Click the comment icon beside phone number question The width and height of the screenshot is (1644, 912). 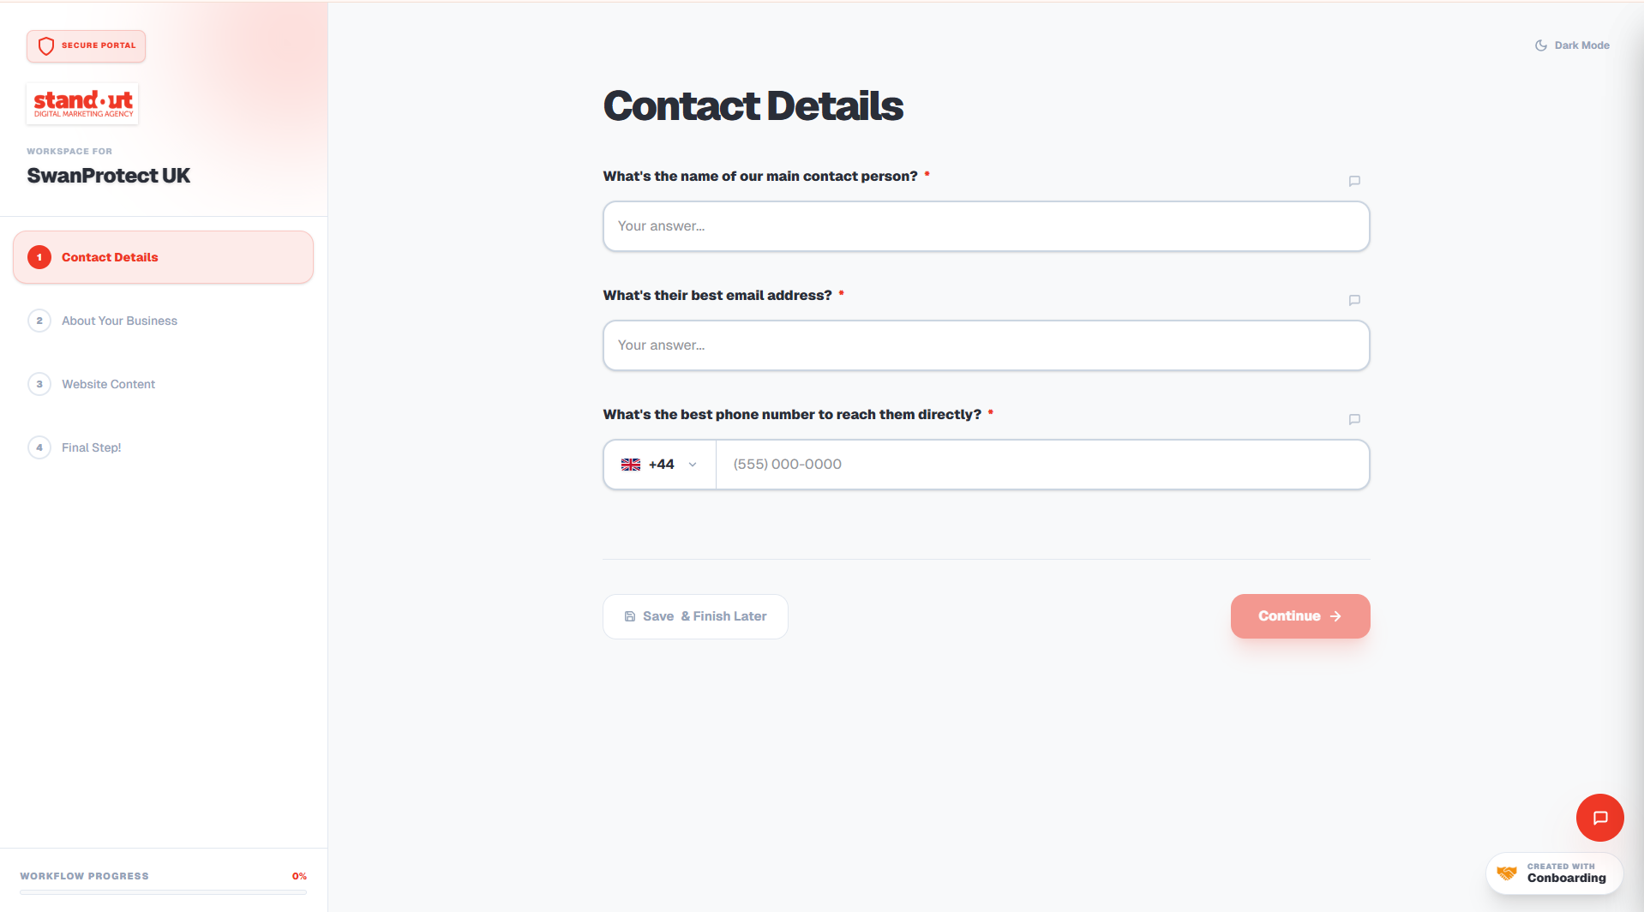point(1354,419)
